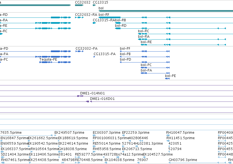
Task: Select the 381401 feature label
Action: click(x=65, y=154)
